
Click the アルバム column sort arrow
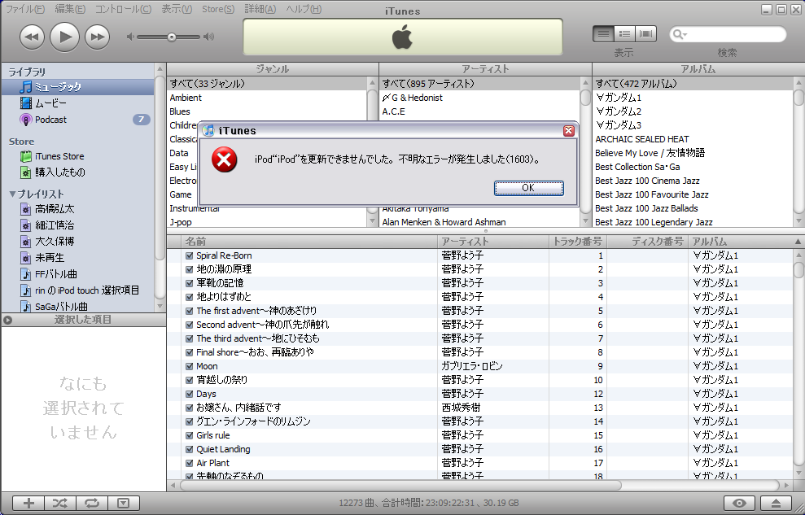pos(798,242)
